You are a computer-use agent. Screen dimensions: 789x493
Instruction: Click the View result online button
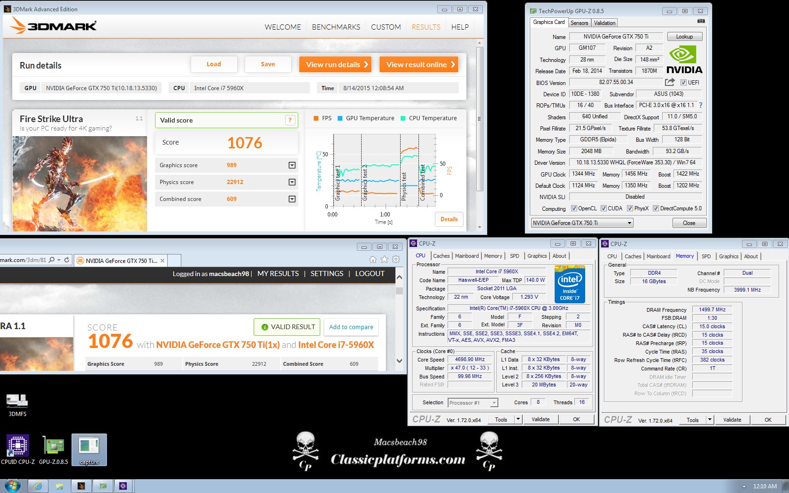click(419, 64)
